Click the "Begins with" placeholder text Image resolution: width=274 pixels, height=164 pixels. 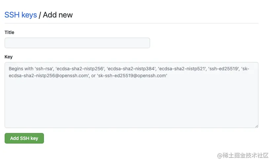click(21, 69)
